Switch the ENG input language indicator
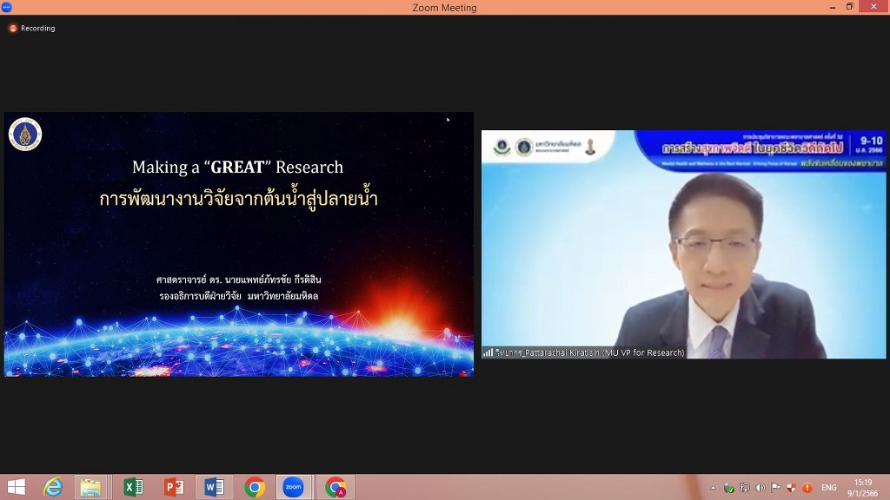 tap(829, 488)
